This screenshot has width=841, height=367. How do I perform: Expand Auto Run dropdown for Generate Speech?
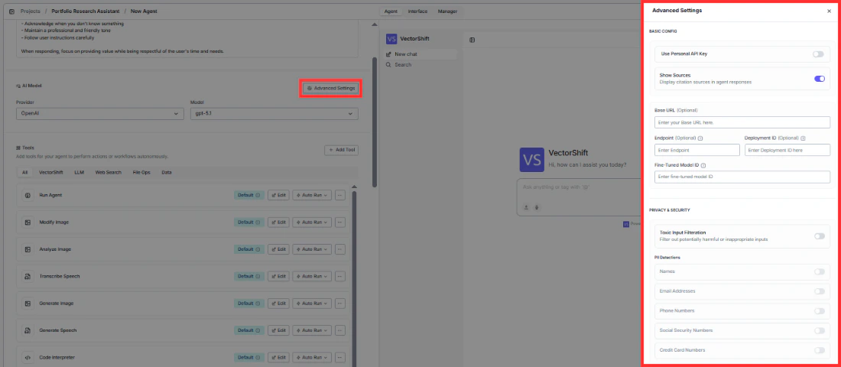pyautogui.click(x=312, y=330)
